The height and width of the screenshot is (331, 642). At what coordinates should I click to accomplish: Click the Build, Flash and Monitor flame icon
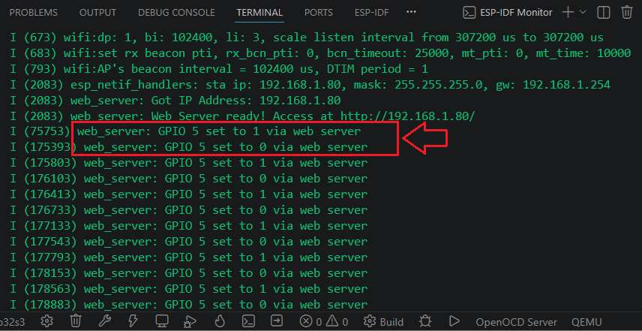220,321
